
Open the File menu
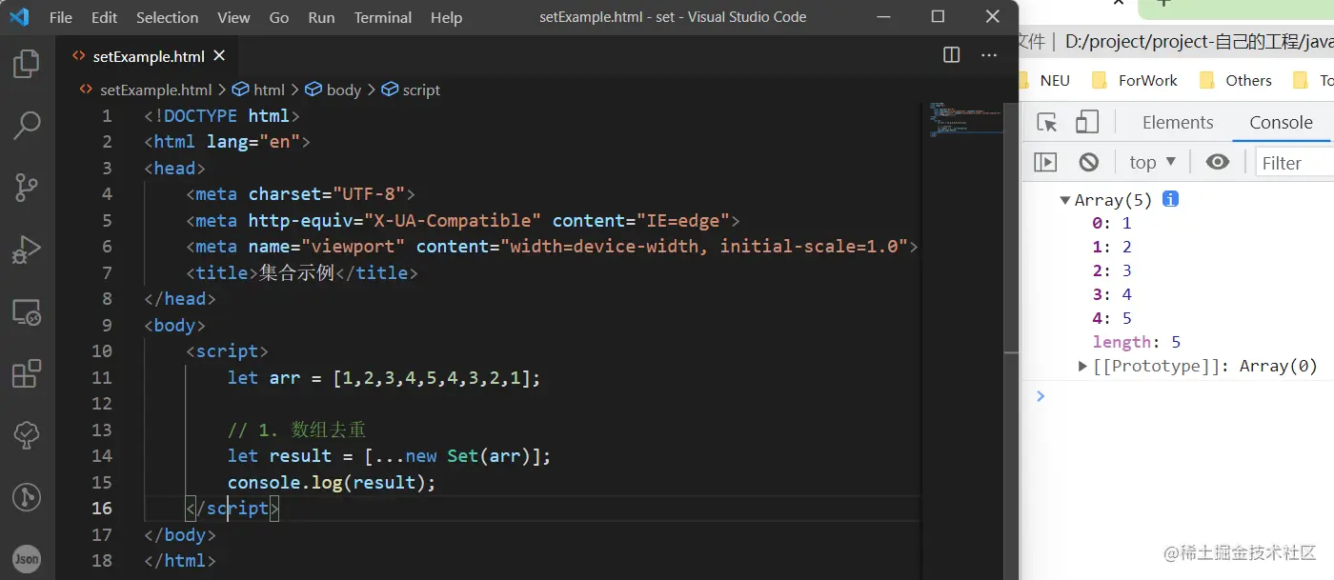[x=60, y=17]
